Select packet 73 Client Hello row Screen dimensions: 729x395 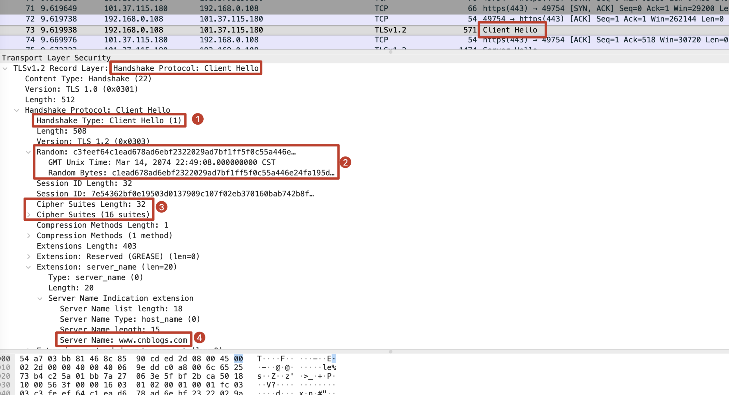coord(364,30)
